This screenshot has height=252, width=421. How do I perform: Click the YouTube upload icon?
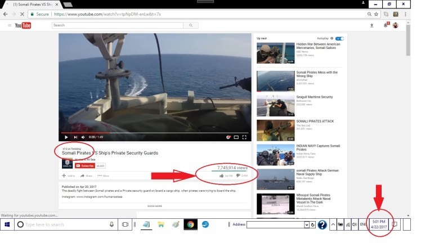pos(371,25)
